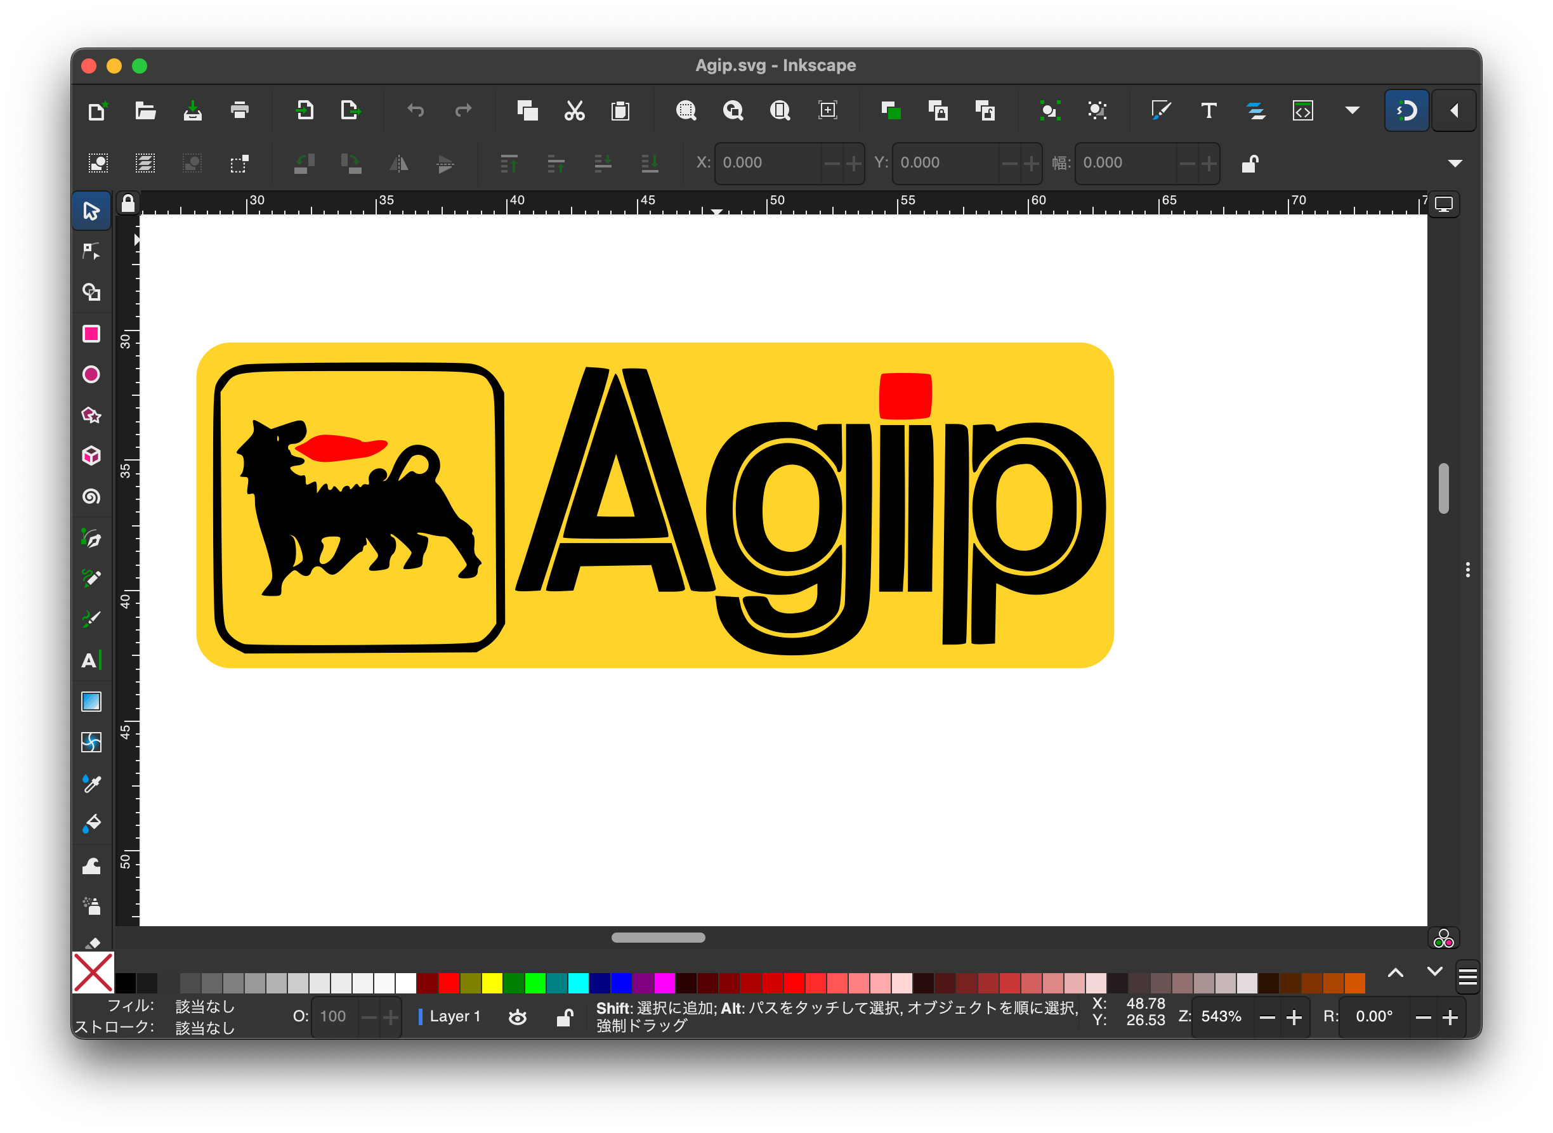Select the Dropper color picker tool
Viewport: 1553px width, 1133px height.
91,784
